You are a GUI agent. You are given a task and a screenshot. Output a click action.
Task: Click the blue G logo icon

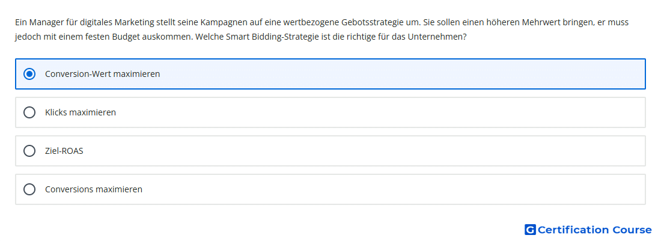pyautogui.click(x=530, y=230)
